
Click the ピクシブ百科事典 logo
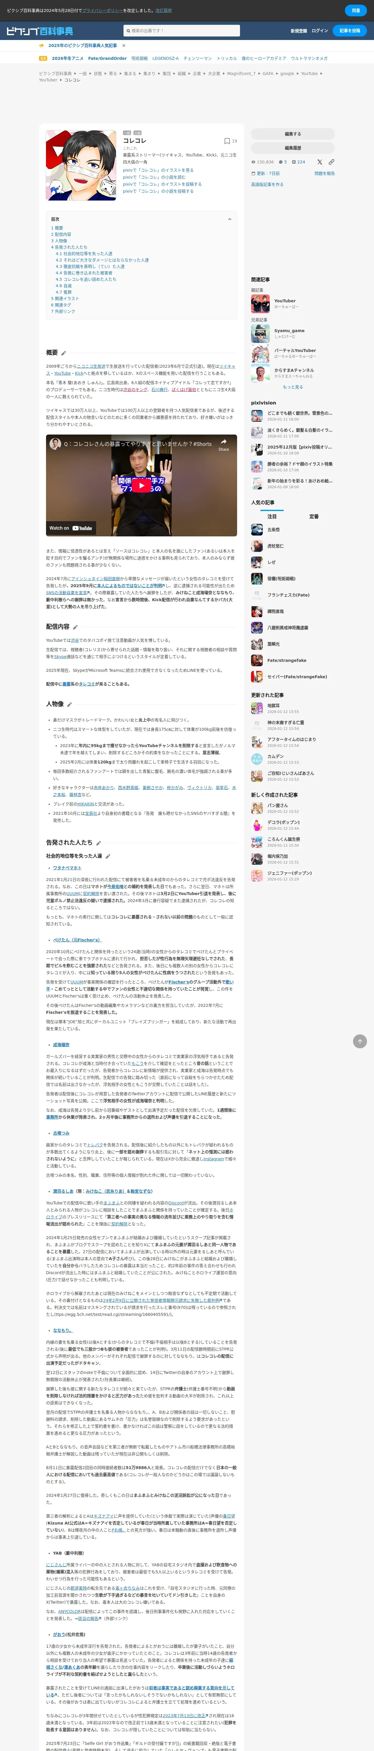coord(40,31)
